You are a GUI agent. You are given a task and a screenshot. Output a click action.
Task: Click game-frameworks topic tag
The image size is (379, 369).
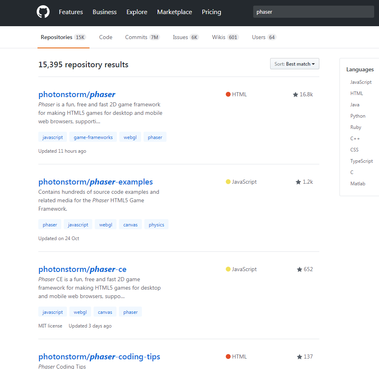[93, 137]
